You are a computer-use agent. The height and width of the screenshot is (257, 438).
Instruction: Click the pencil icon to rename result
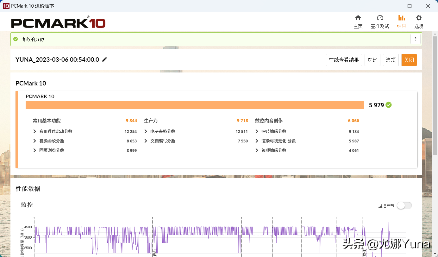105,60
